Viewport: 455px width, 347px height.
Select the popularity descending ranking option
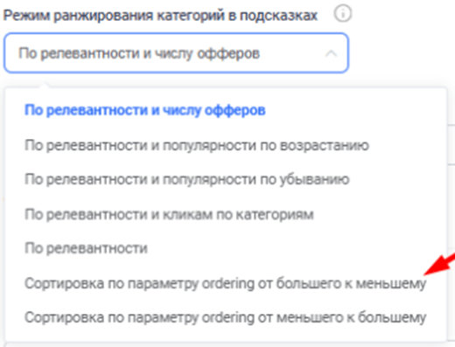(x=186, y=179)
